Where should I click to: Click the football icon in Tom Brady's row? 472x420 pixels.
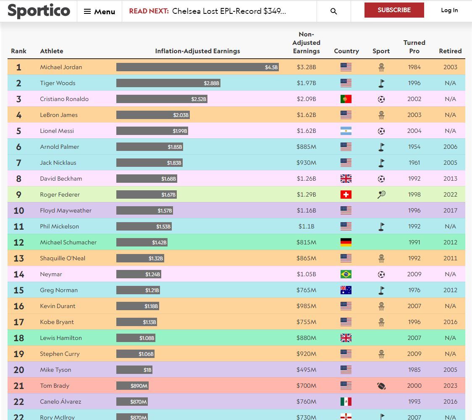click(381, 386)
